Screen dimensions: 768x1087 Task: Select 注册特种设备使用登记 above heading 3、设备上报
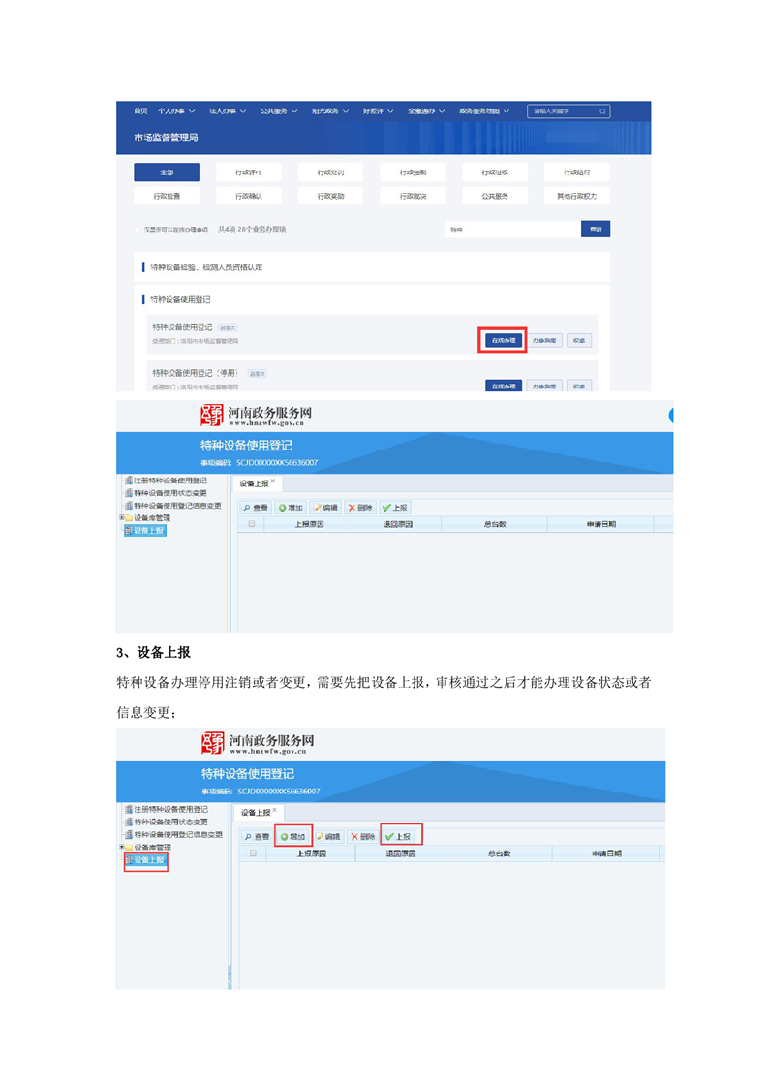point(169,481)
